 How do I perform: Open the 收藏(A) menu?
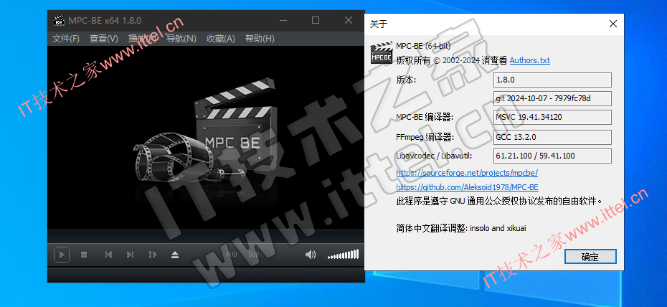[x=221, y=39]
